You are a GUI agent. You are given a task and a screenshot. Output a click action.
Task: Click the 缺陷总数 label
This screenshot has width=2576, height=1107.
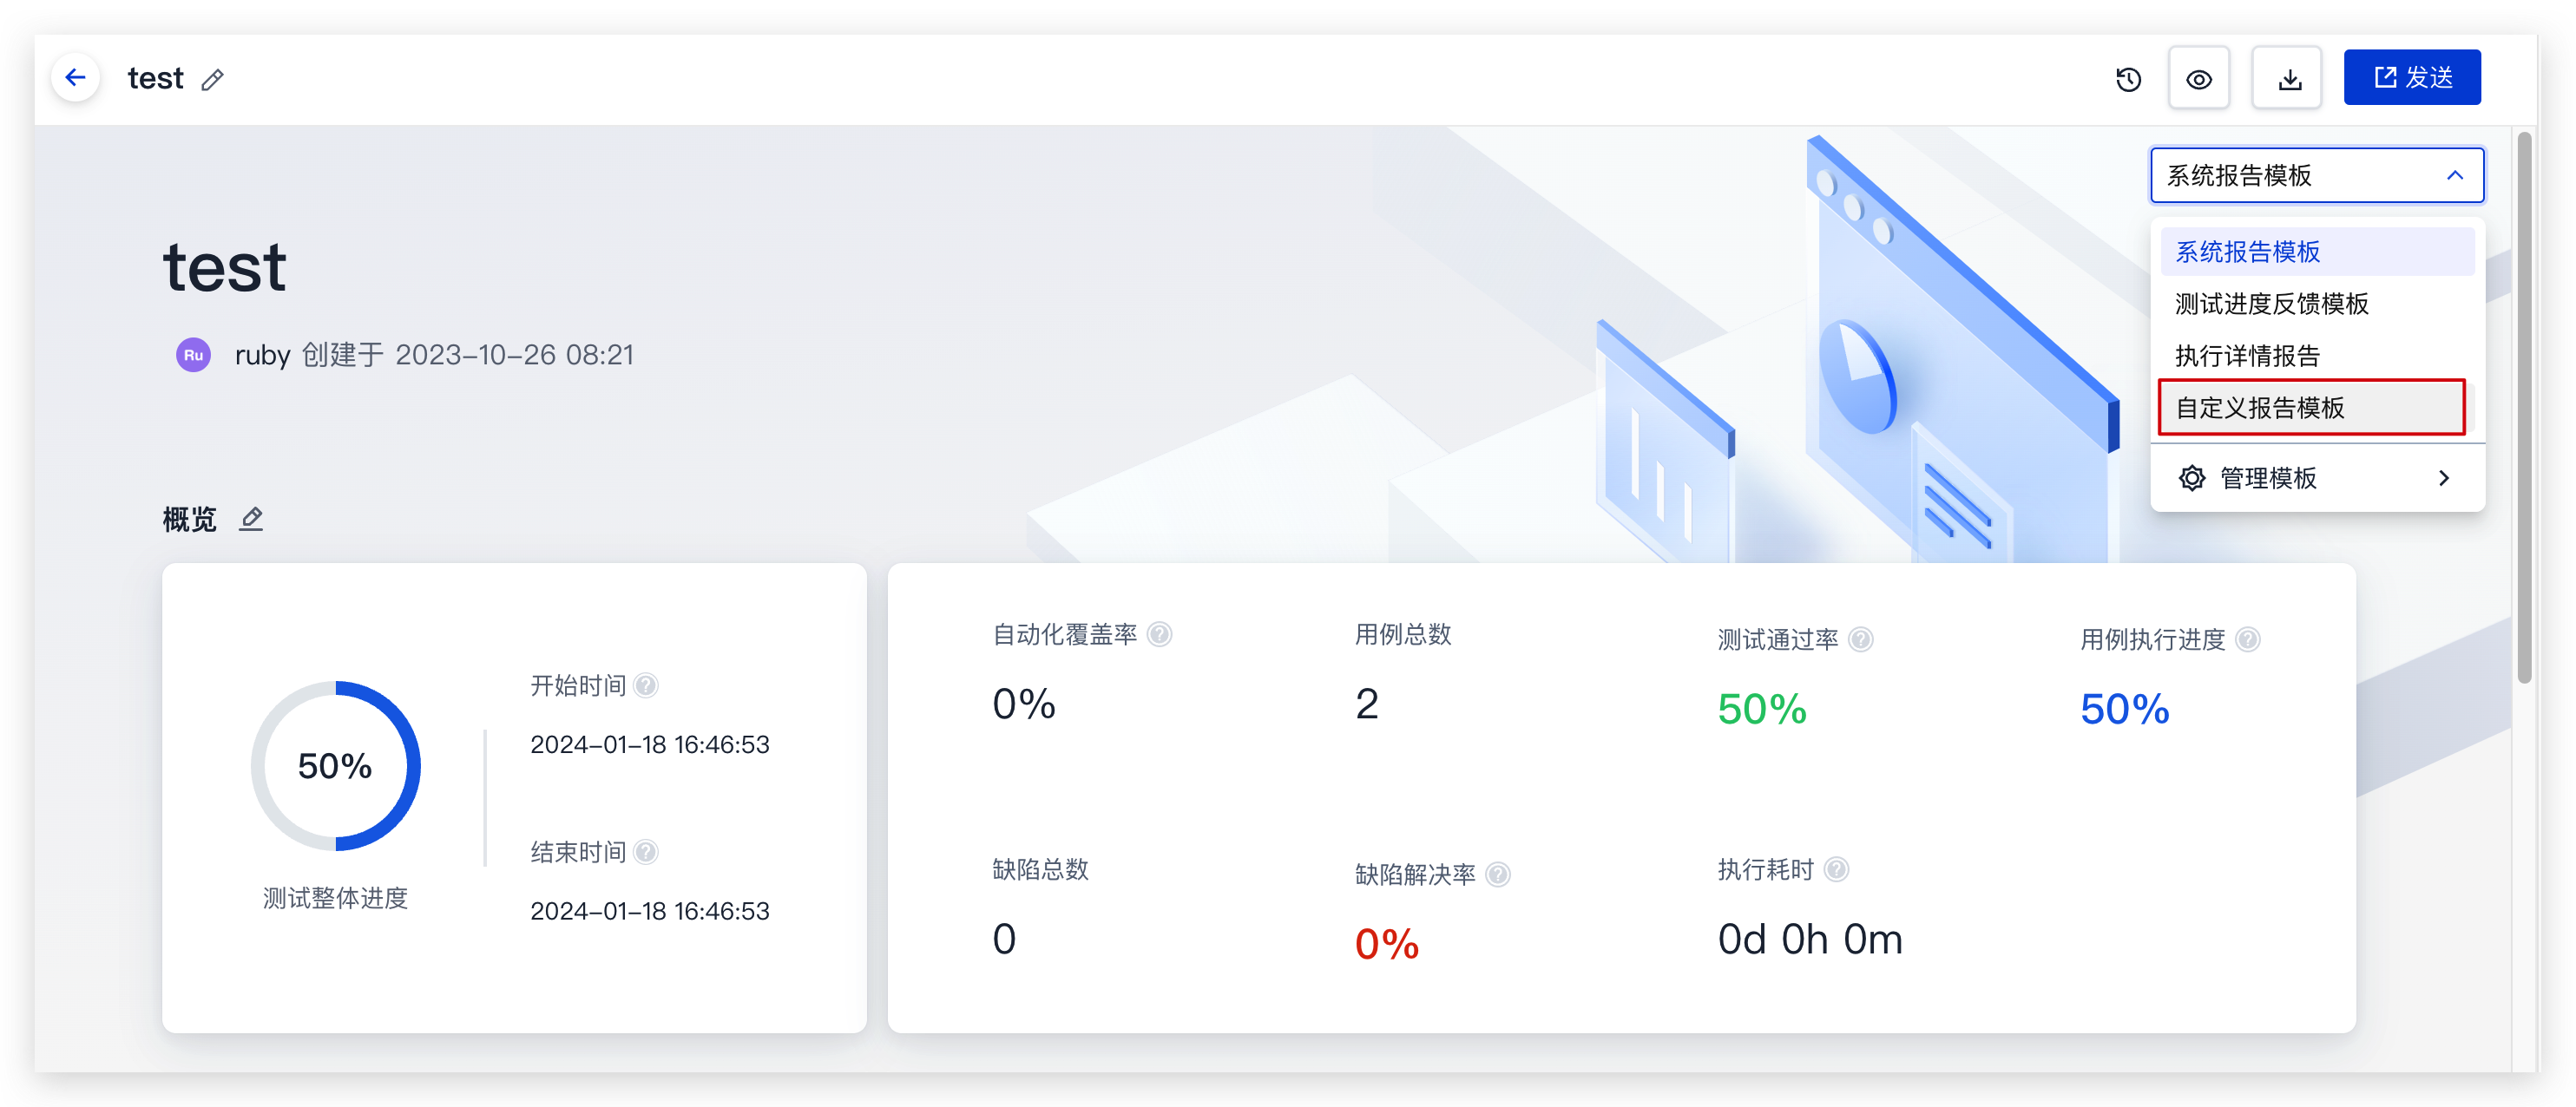coord(1039,869)
